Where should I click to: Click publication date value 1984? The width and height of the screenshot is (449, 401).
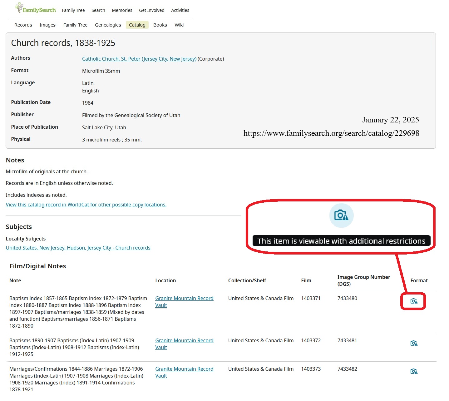pyautogui.click(x=88, y=103)
